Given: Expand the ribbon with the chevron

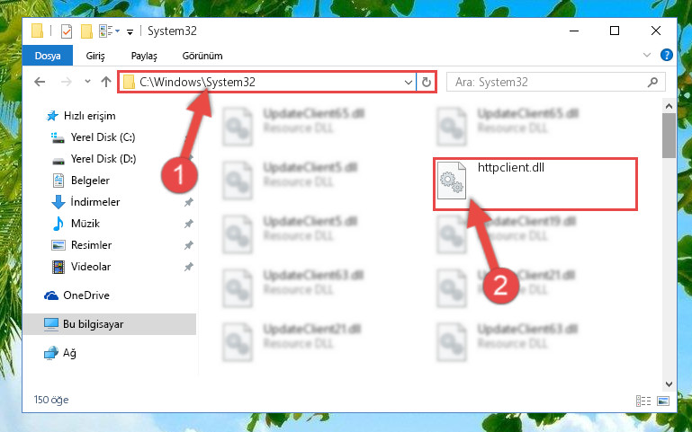Looking at the screenshot, I should (646, 55).
